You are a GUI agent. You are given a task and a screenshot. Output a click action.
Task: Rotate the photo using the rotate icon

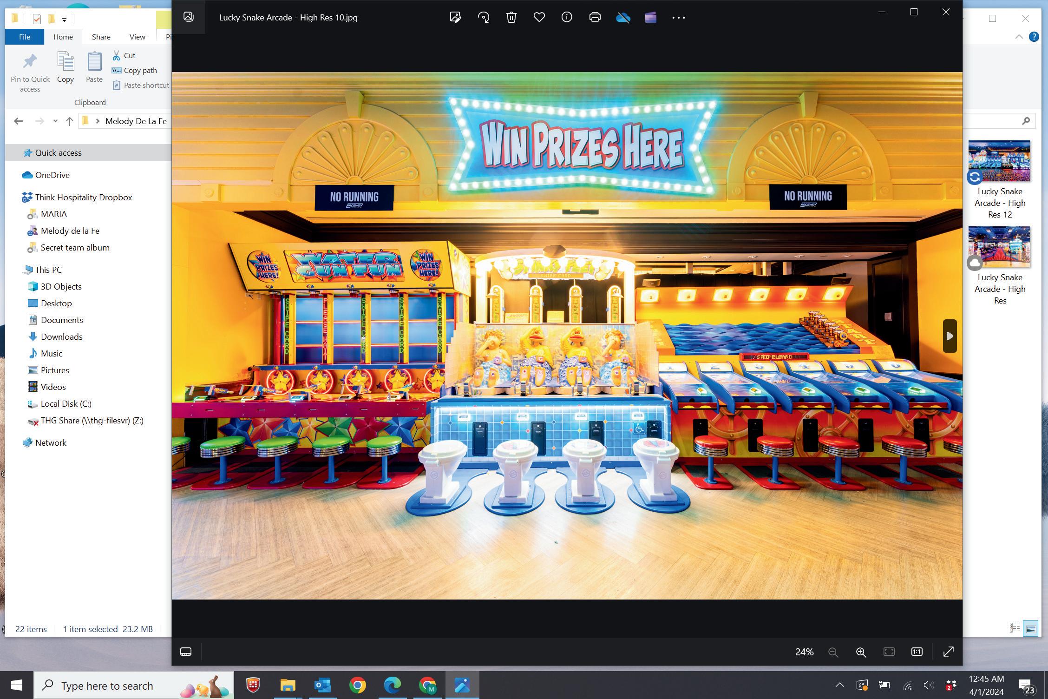pyautogui.click(x=484, y=18)
